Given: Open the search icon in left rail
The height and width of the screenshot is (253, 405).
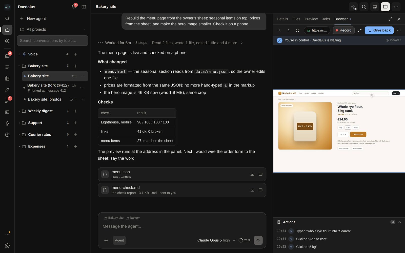Looking at the screenshot, I should [x=7, y=18].
